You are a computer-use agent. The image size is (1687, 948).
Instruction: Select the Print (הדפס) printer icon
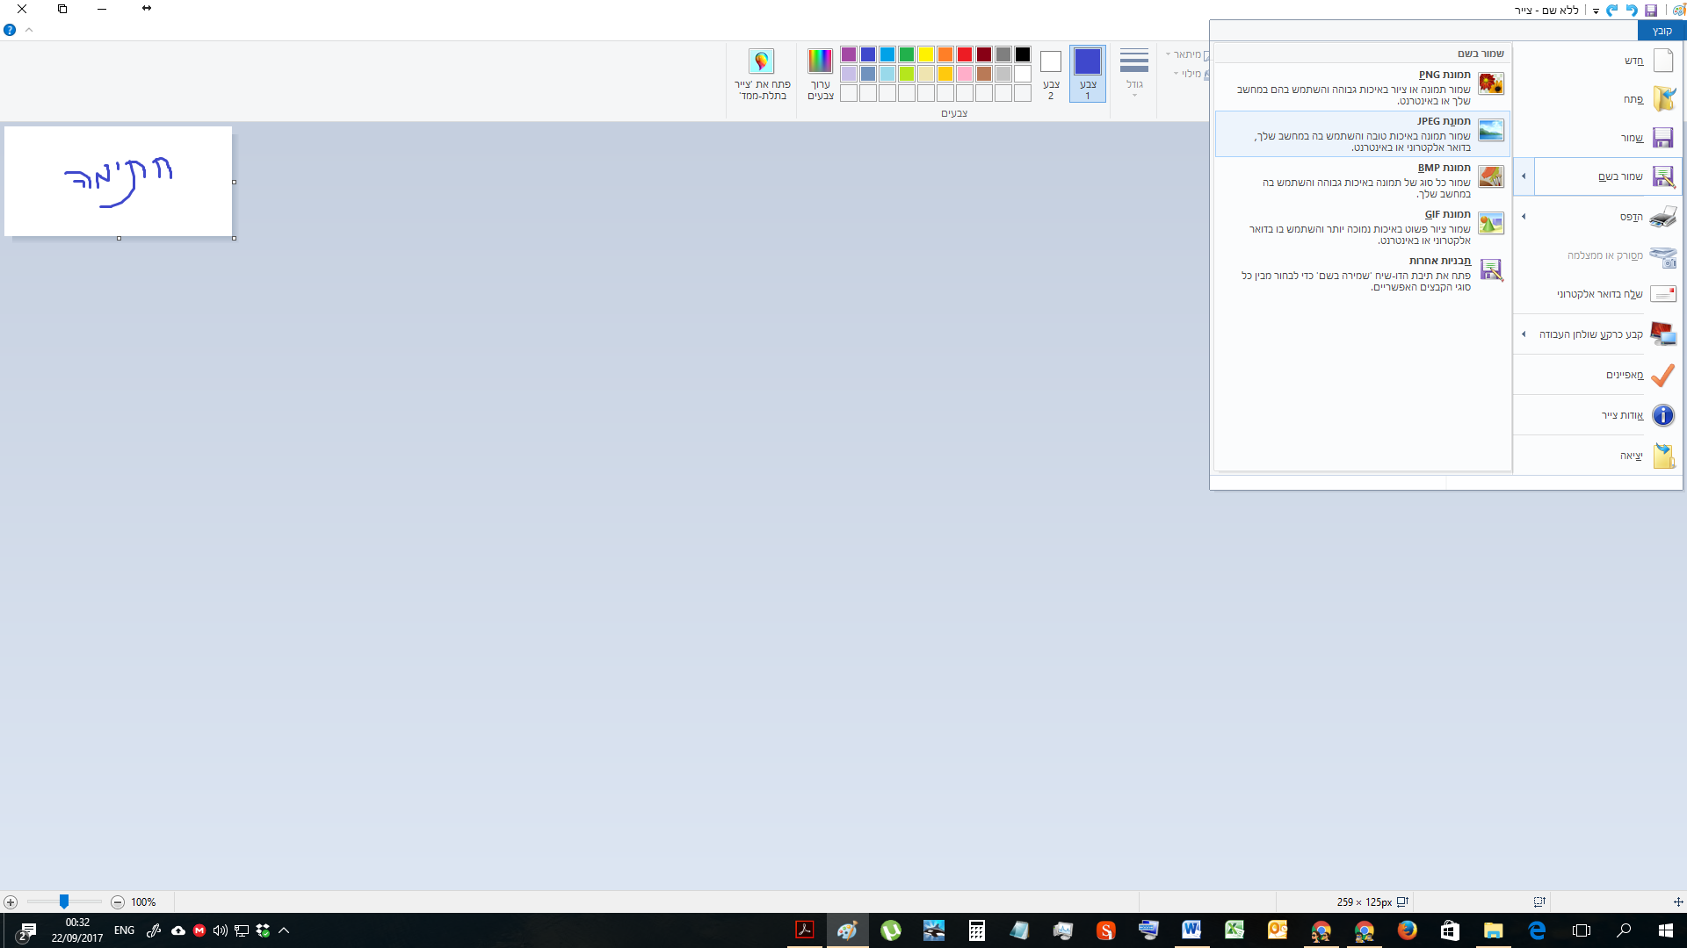(x=1662, y=217)
